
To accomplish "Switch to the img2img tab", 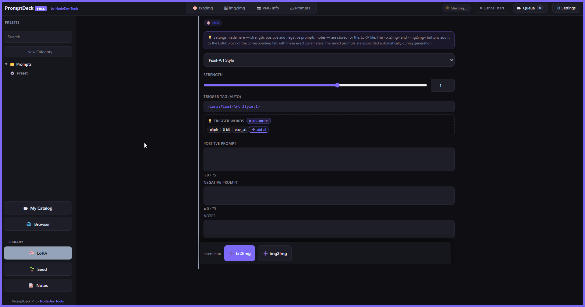I will point(235,8).
